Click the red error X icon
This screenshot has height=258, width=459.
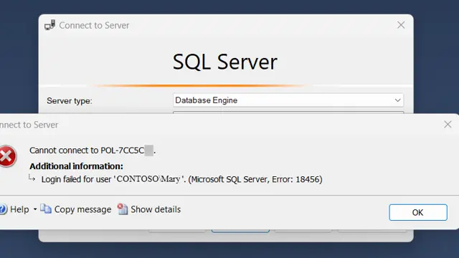[x=7, y=156]
